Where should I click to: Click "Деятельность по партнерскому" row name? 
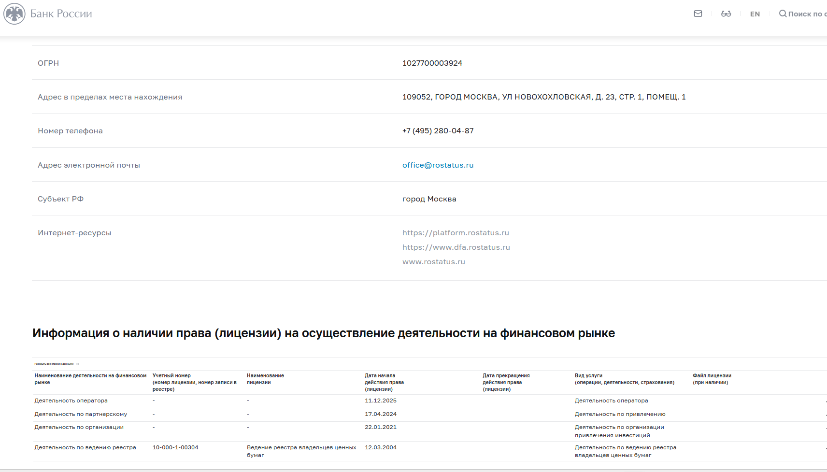tap(81, 414)
